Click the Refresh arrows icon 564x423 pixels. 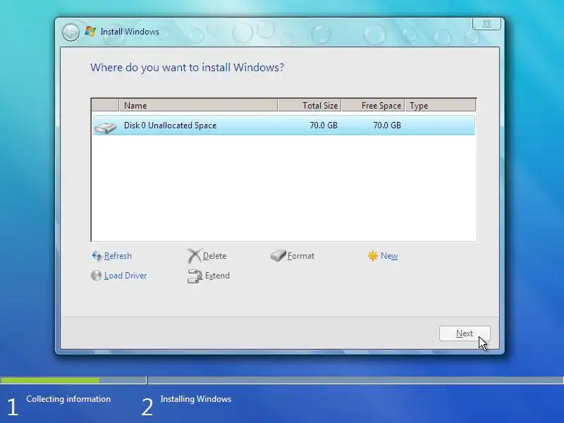[97, 256]
